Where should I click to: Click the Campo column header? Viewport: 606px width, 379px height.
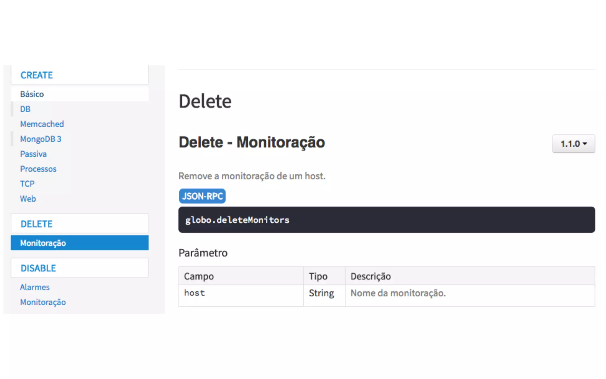(199, 276)
